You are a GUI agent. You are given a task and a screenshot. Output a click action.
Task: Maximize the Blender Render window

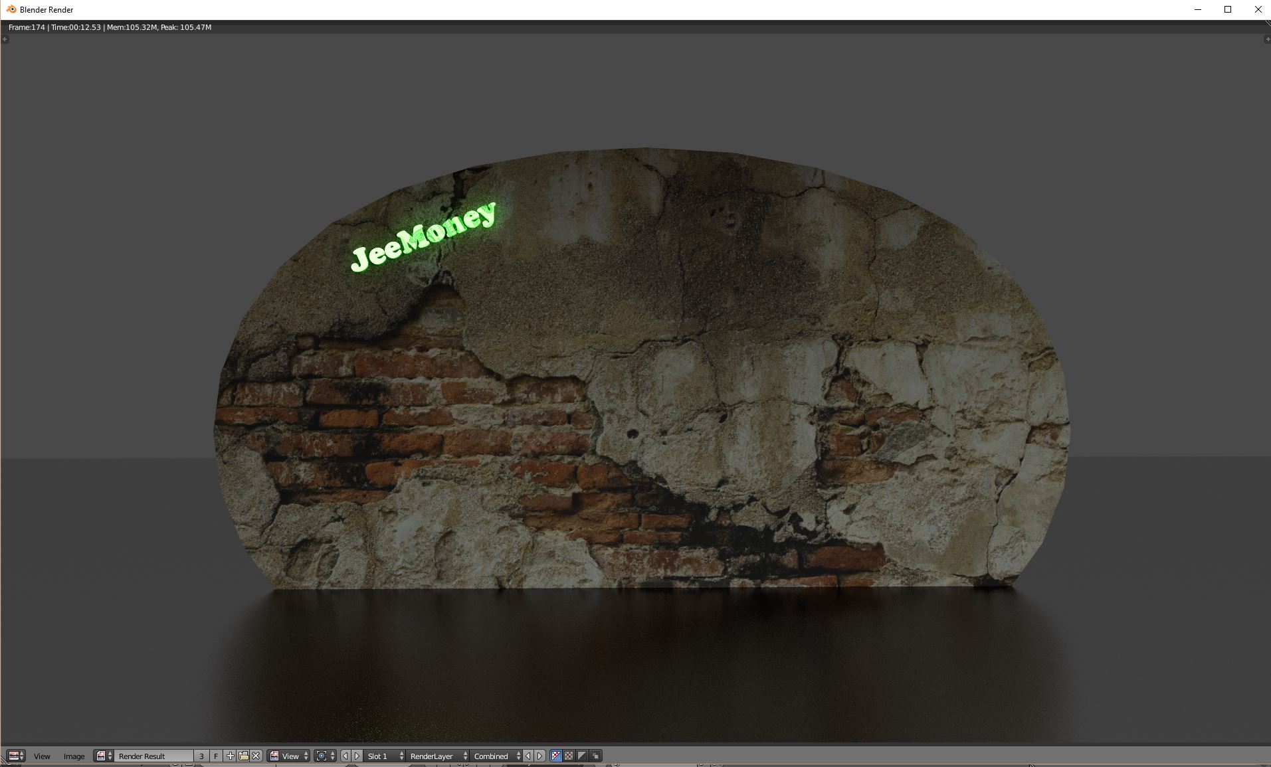tap(1228, 9)
